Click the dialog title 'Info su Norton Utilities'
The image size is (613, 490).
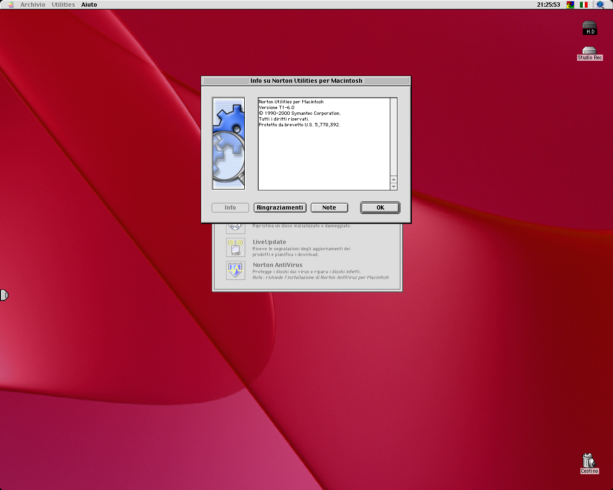coord(306,81)
